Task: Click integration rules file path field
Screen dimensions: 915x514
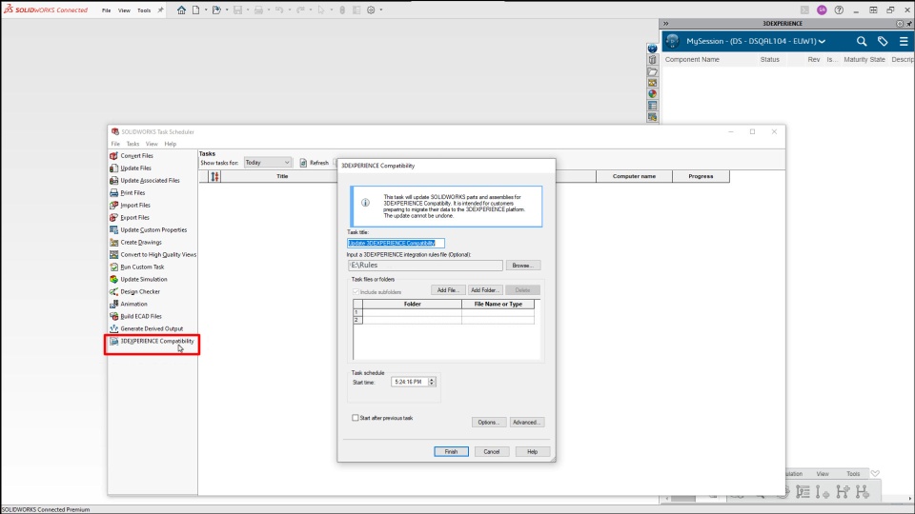Action: 425,266
